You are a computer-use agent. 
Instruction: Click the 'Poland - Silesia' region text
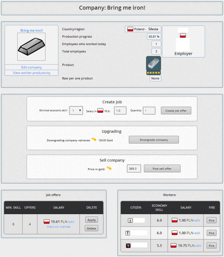pos(146,29)
